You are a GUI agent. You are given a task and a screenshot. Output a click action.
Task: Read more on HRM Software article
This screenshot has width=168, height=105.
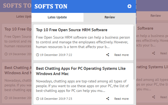121,55
